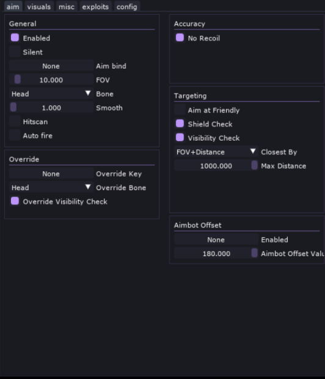The width and height of the screenshot is (325, 379).
Task: Click the Max Distance slider field
Action: 216,166
